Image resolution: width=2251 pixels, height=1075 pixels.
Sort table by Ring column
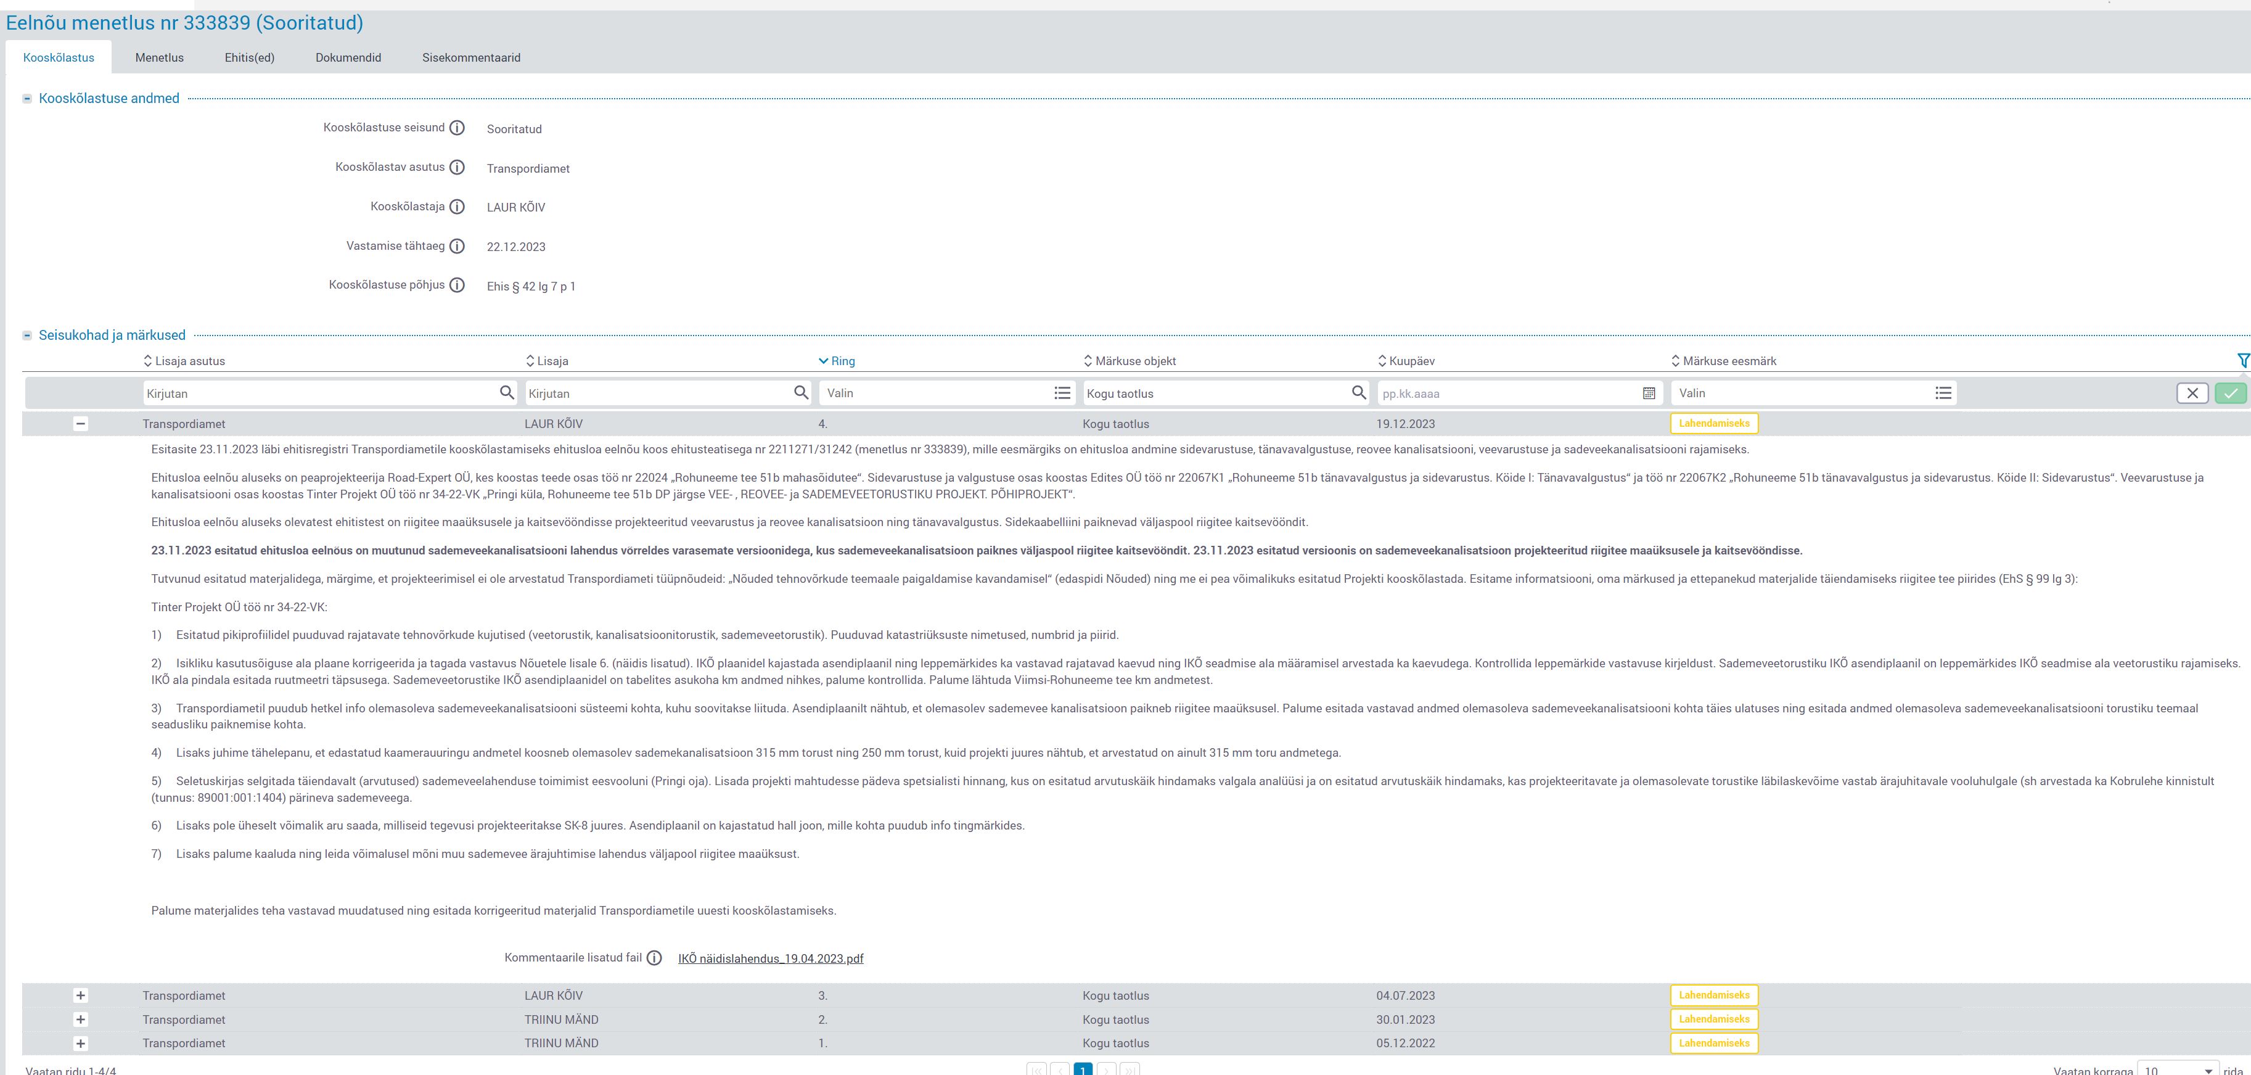[837, 361]
